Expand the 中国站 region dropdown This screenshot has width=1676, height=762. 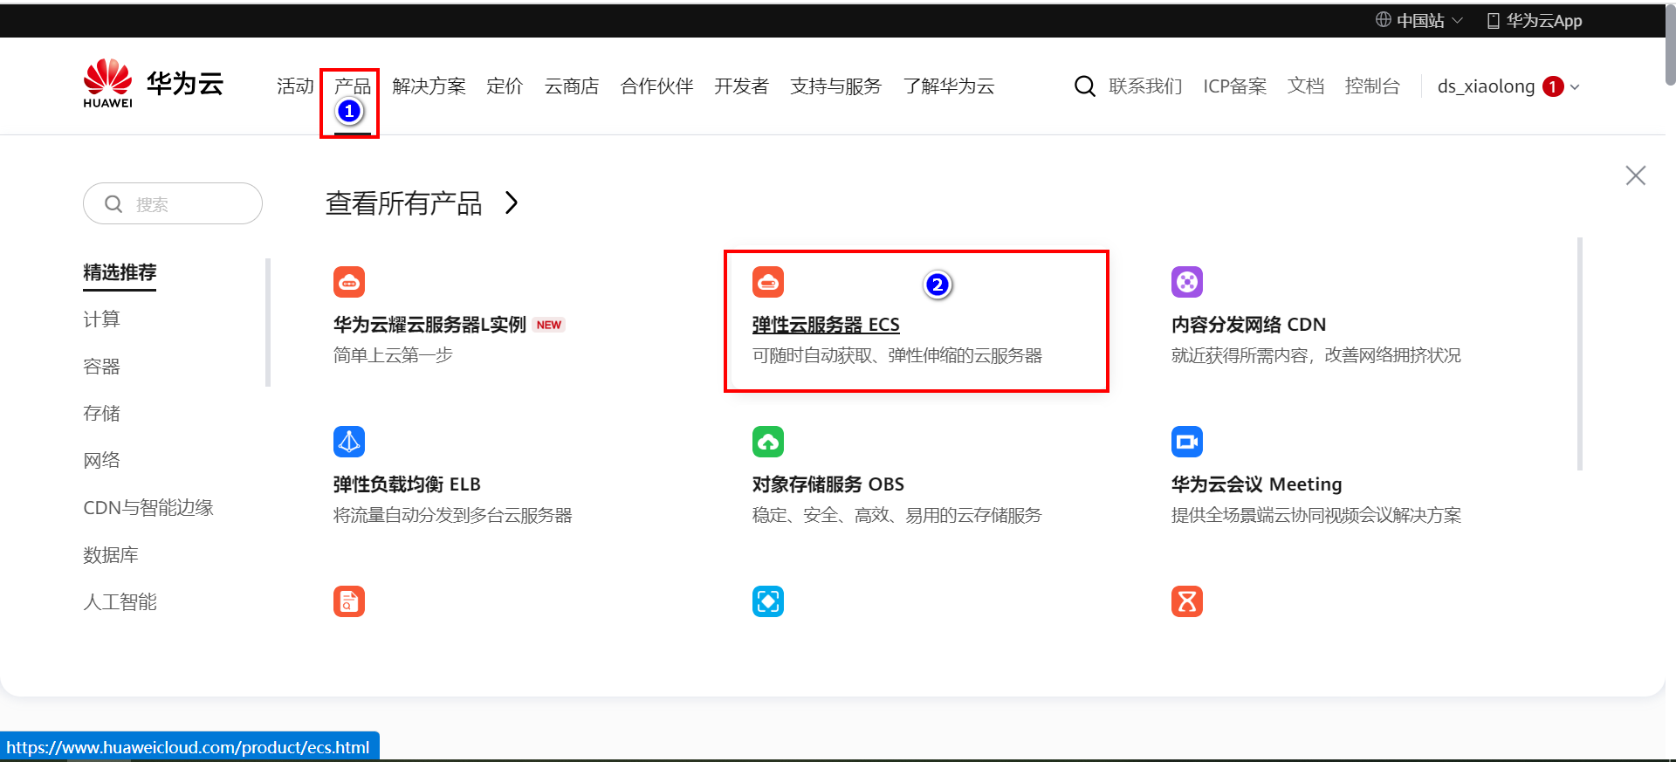1457,20
